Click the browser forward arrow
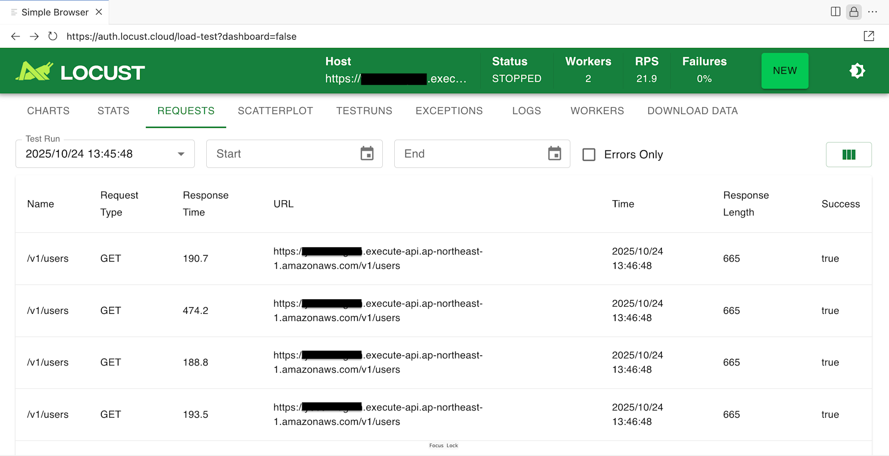The width and height of the screenshot is (889, 456). pos(34,36)
